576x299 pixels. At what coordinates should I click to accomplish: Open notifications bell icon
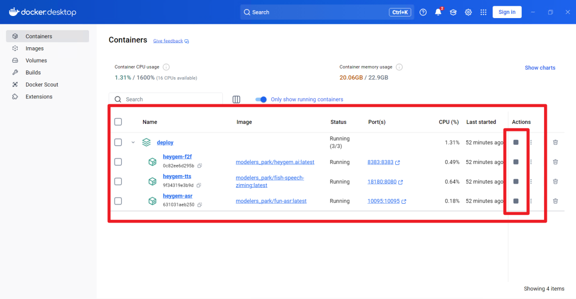coord(438,12)
